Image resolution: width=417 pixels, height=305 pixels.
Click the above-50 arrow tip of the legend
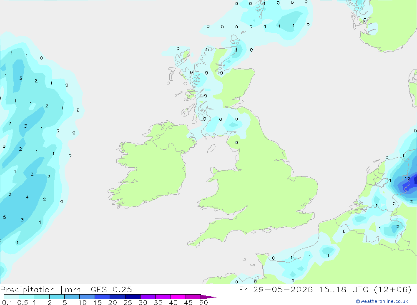point(208,297)
